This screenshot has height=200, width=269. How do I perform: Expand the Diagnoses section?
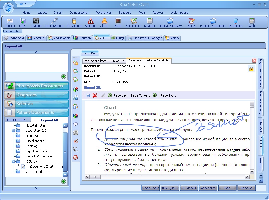coord(37,95)
